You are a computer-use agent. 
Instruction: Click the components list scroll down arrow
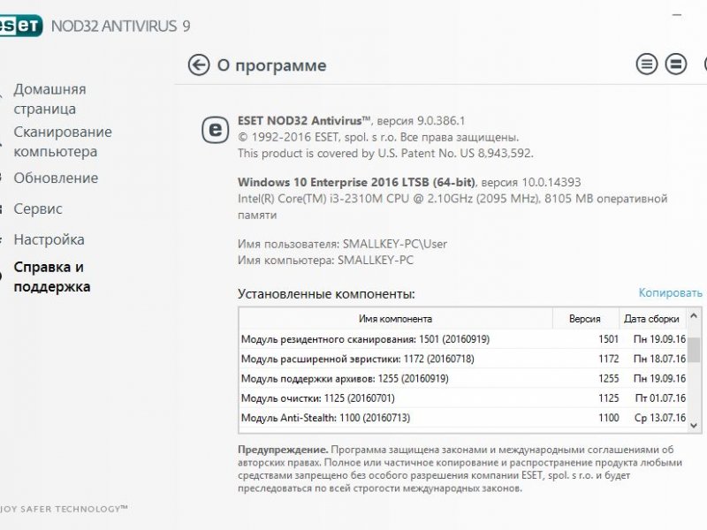pos(694,425)
